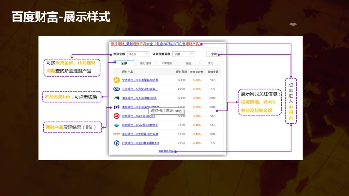Switch to the P2P理财 tab

pos(167,63)
